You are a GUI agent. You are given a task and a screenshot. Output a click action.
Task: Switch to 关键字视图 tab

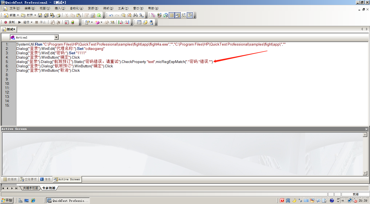pos(30,188)
